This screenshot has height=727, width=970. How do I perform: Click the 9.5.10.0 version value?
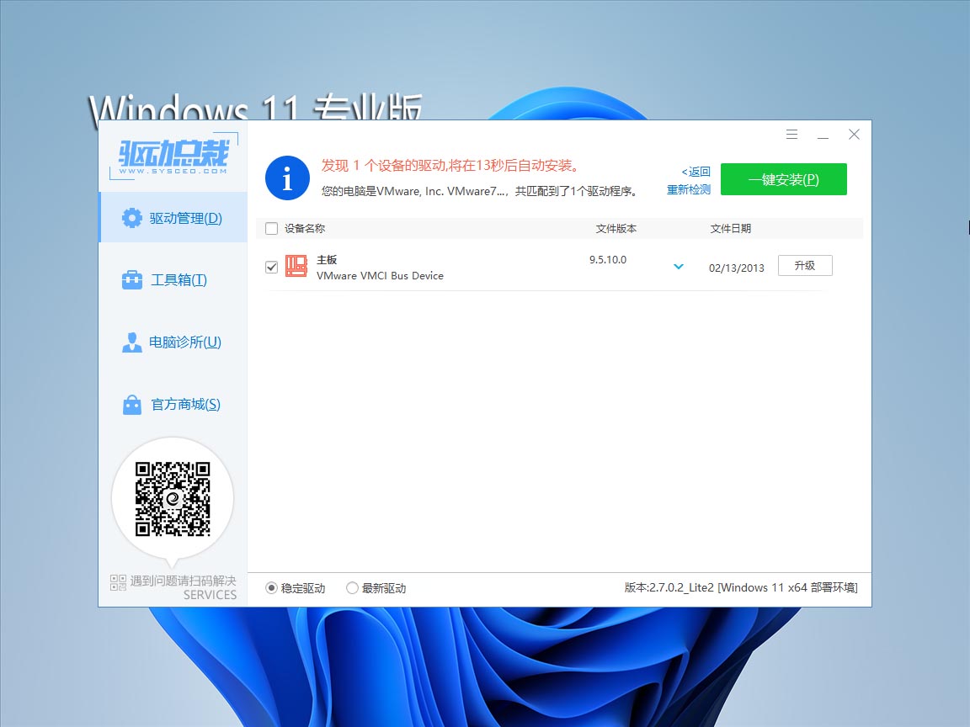(x=608, y=260)
